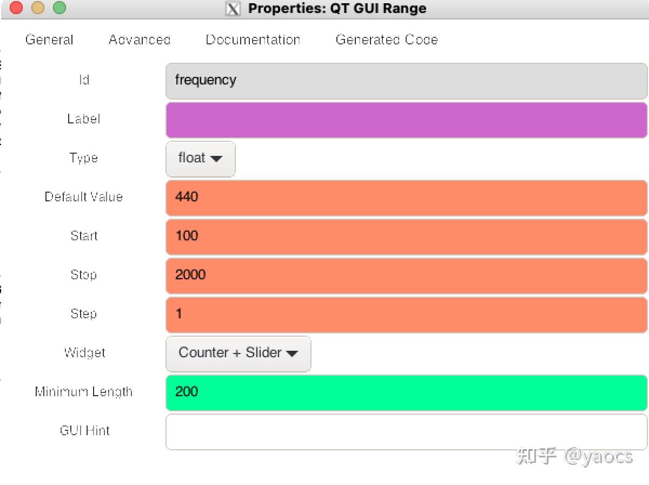Click the green Minimum Length field
The image size is (649, 485).
(x=406, y=392)
